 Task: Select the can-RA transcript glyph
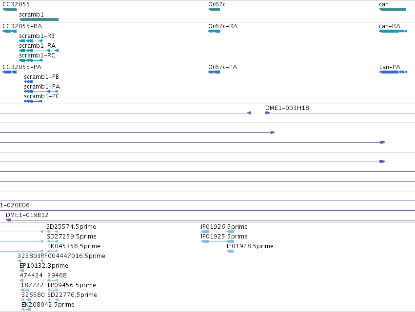coord(393,31)
